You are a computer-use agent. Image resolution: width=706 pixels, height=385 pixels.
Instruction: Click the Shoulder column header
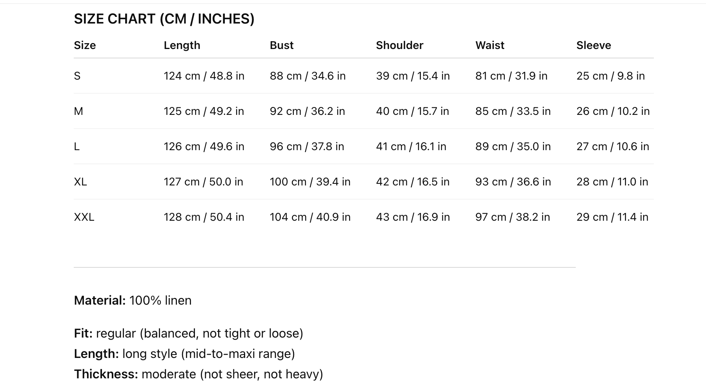[x=400, y=45]
